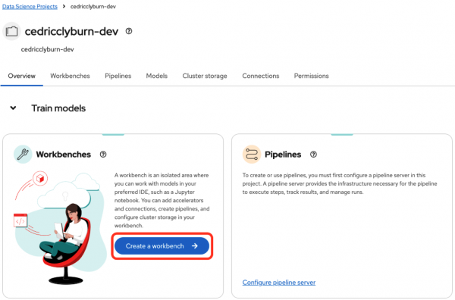Click the code bracket window icon in illustration
This screenshot has height=300, width=455.
tap(20, 220)
